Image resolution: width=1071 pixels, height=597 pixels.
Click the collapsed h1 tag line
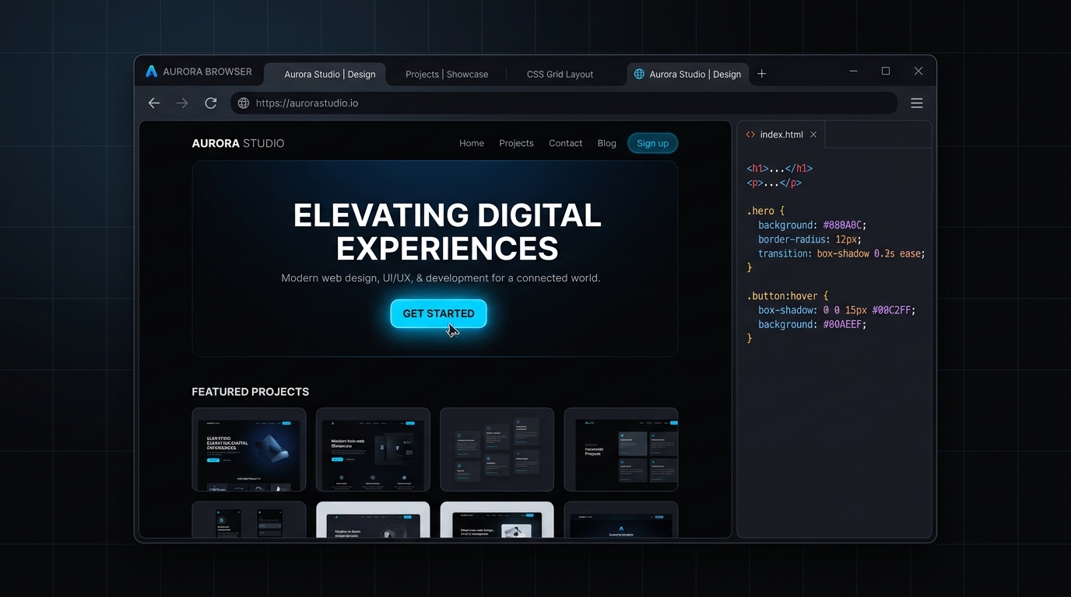(x=779, y=168)
